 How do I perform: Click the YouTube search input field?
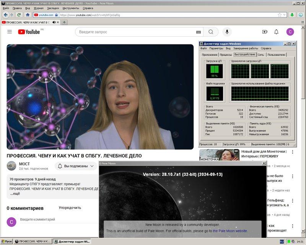[x=137, y=32]
